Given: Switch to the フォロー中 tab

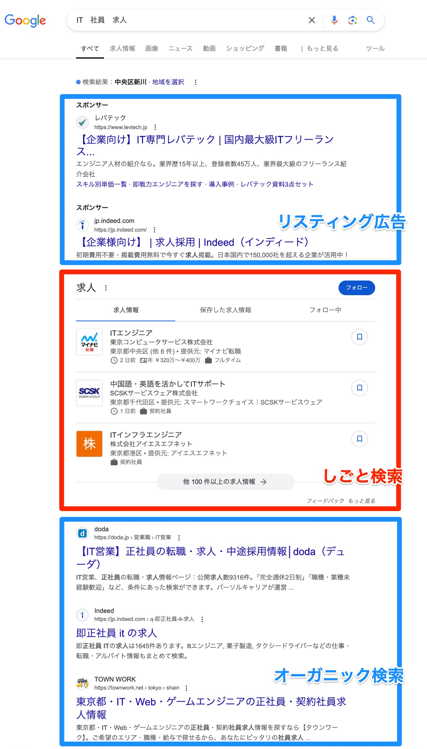Looking at the screenshot, I should 325,310.
